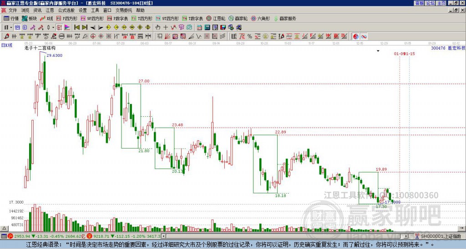Click the 论坛 forum link
Screen dimensions: 466x249
point(431,3)
